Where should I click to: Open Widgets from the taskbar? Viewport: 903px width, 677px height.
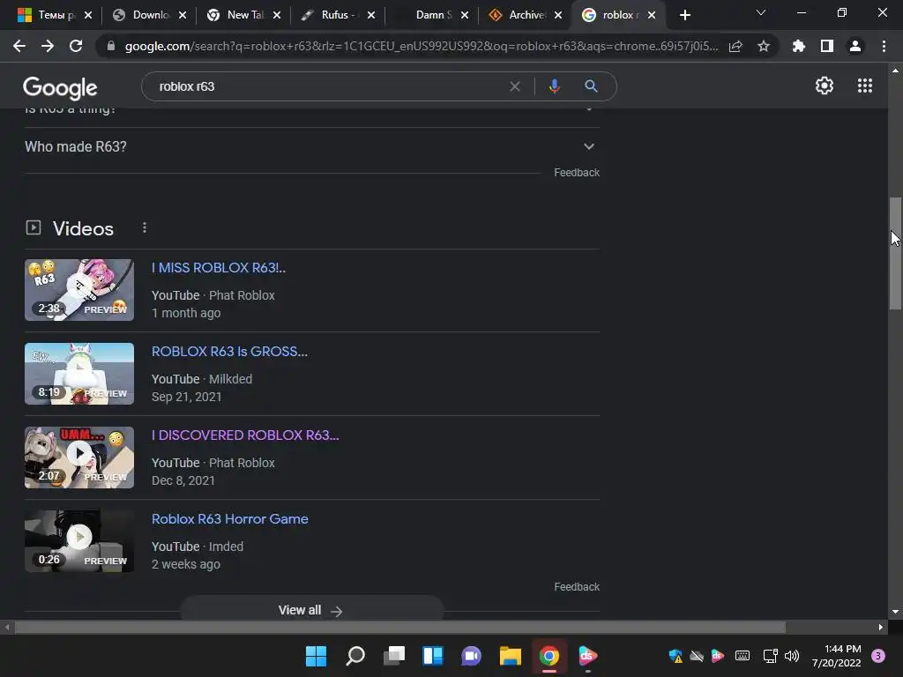coord(432,656)
